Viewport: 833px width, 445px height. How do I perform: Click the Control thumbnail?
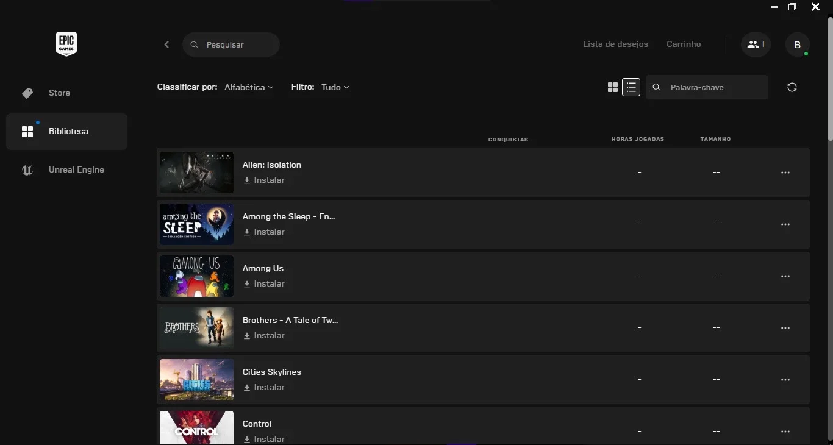(196, 428)
